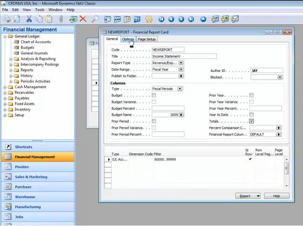The image size is (303, 226).
Task: Open the Columns Type Fiscal Periods dropdown
Action: (180, 89)
